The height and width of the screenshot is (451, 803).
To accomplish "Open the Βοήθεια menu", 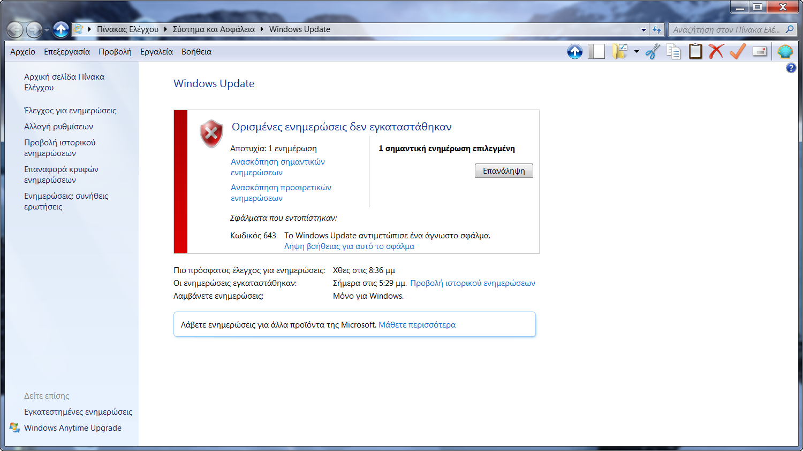I will (x=196, y=52).
